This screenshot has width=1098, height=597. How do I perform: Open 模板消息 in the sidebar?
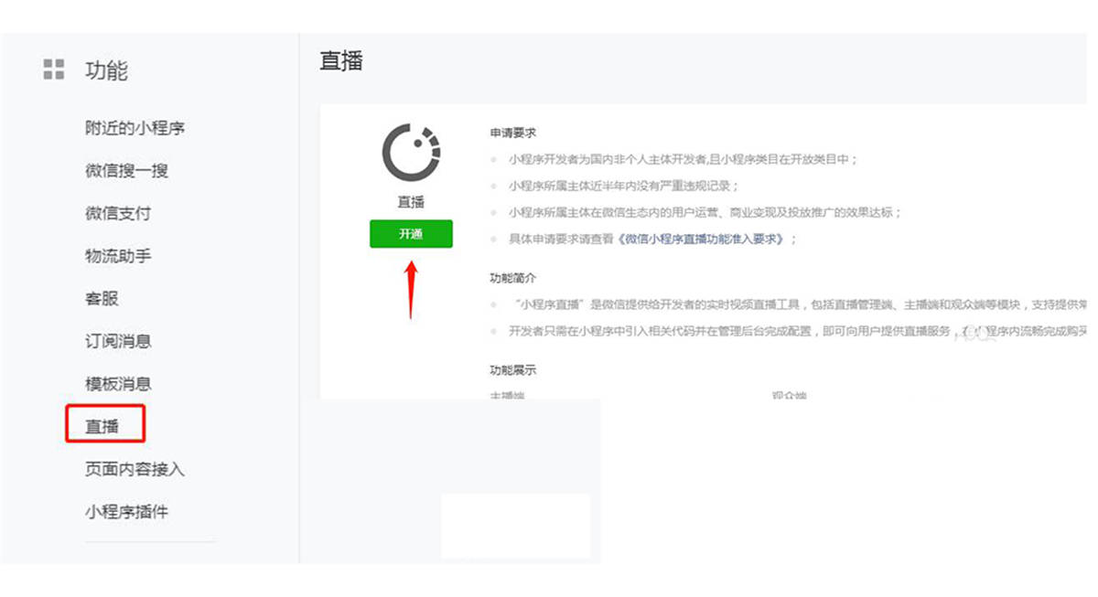118,384
